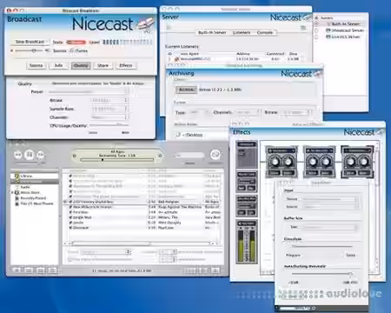This screenshot has height=313, width=391.
Task: Switch to the Console tab in Server window
Action: pos(265,32)
